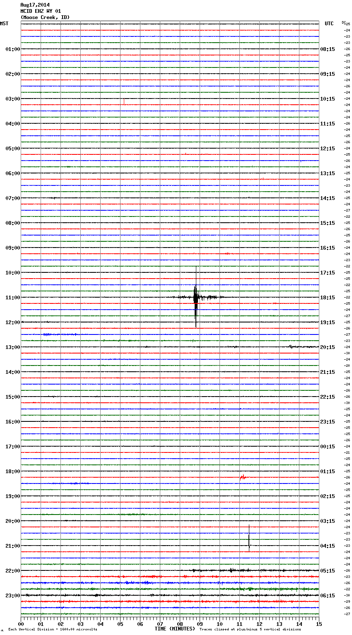This screenshot has width=352, height=635.
Task: Click the 16:00 MST hour label
Action: point(12,422)
